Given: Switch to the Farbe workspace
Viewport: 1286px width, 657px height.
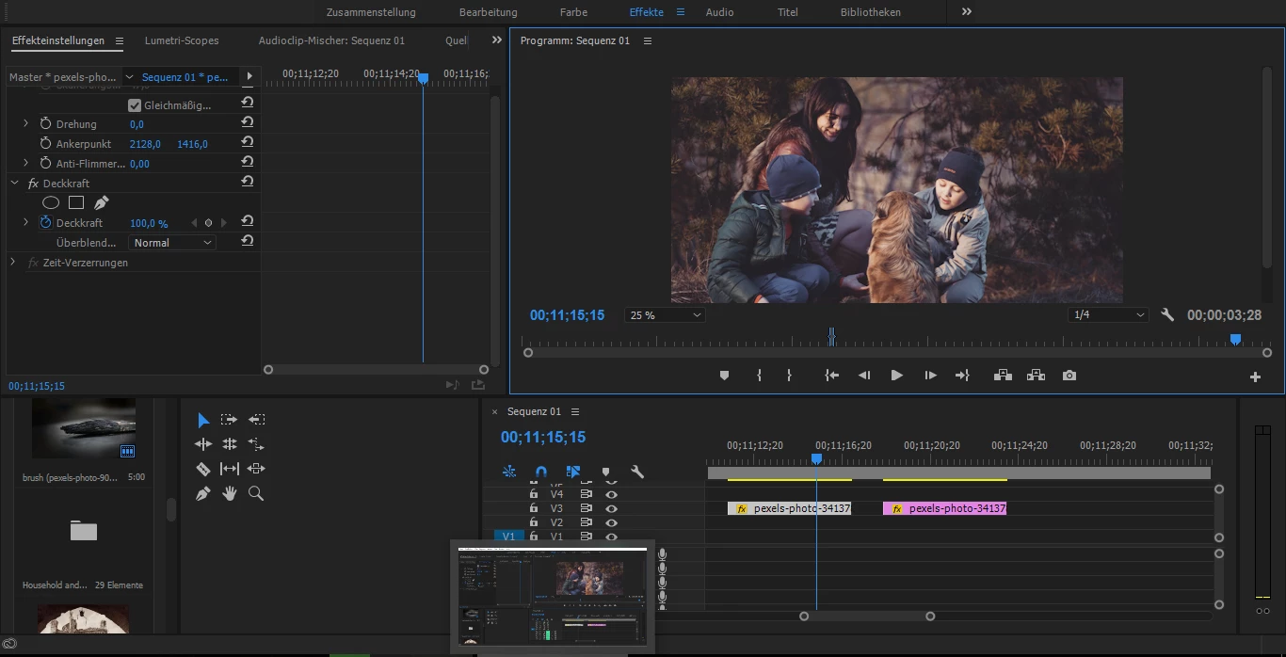Looking at the screenshot, I should coord(573,12).
